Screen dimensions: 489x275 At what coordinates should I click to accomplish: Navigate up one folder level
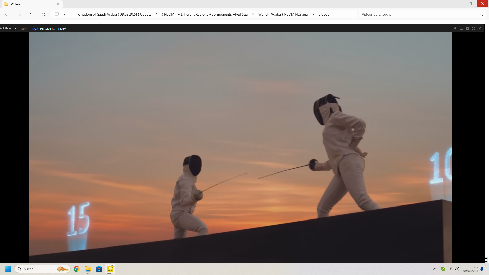click(31, 14)
